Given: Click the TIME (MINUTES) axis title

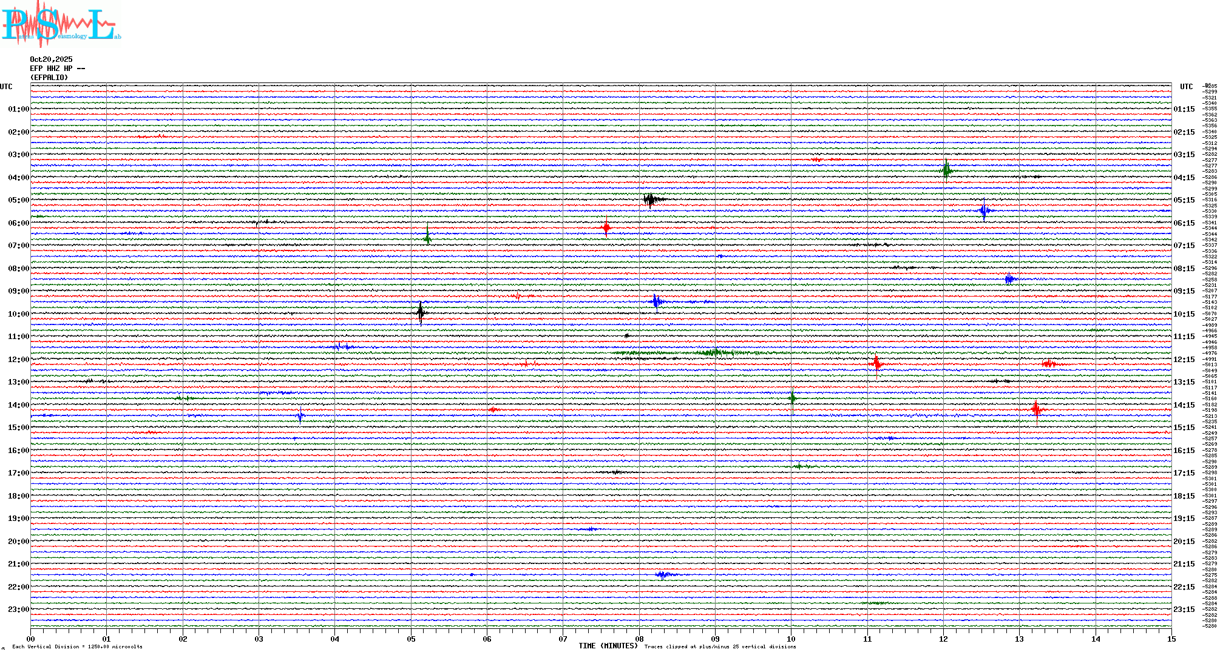Looking at the screenshot, I should click(x=608, y=646).
